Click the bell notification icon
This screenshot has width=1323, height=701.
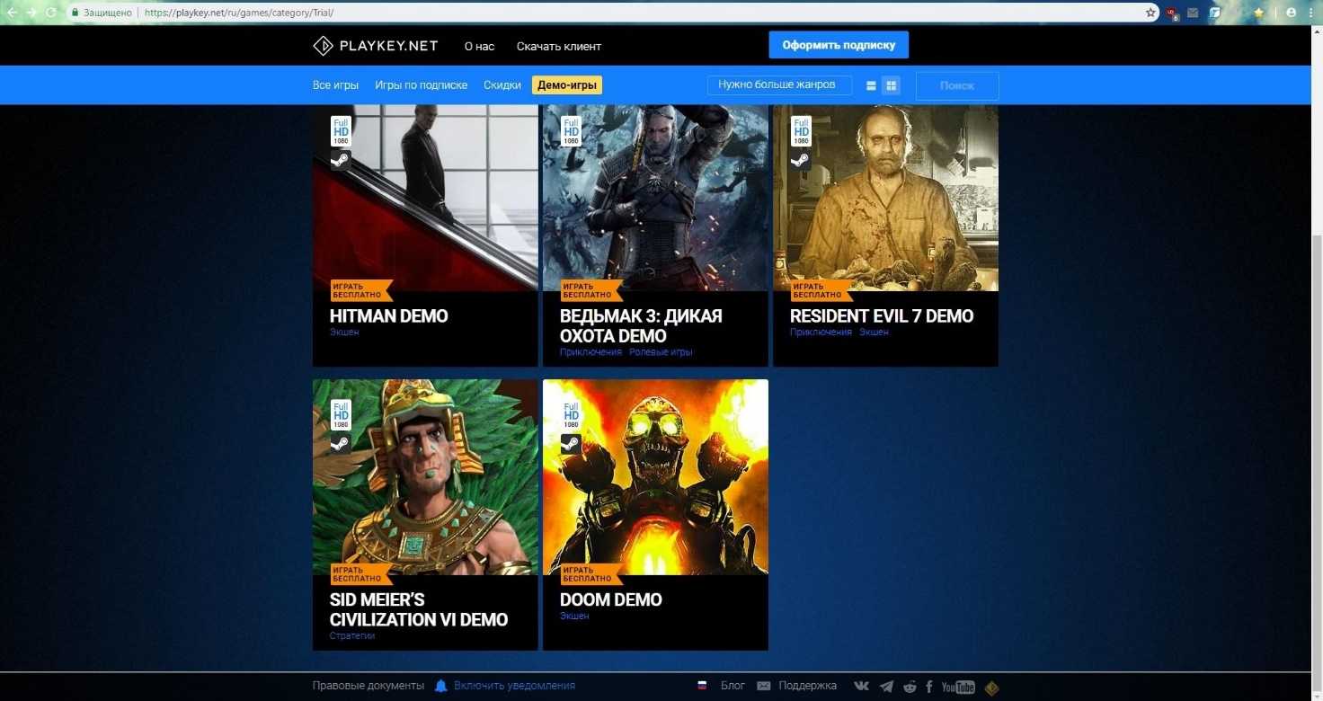click(440, 686)
